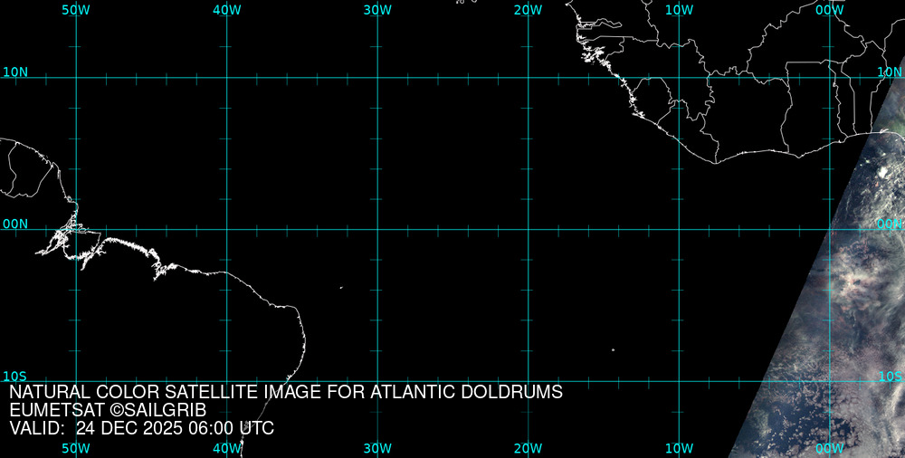Viewport: 905px width, 458px height.
Task: Select the 20W label along the bottom edge
Action: click(528, 448)
